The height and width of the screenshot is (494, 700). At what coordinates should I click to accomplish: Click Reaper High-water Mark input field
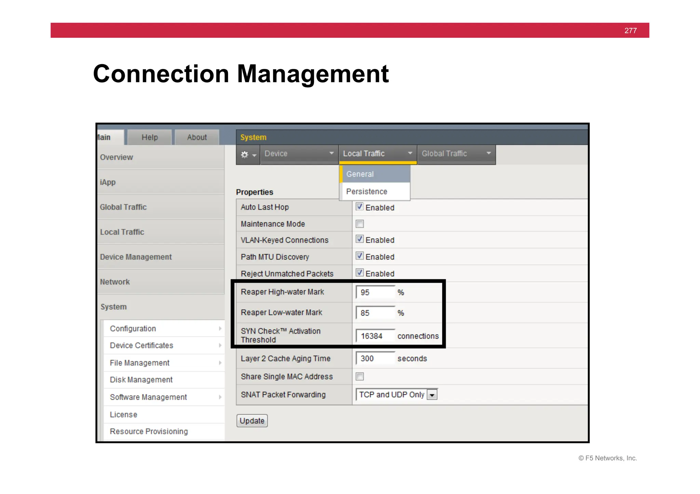click(375, 293)
